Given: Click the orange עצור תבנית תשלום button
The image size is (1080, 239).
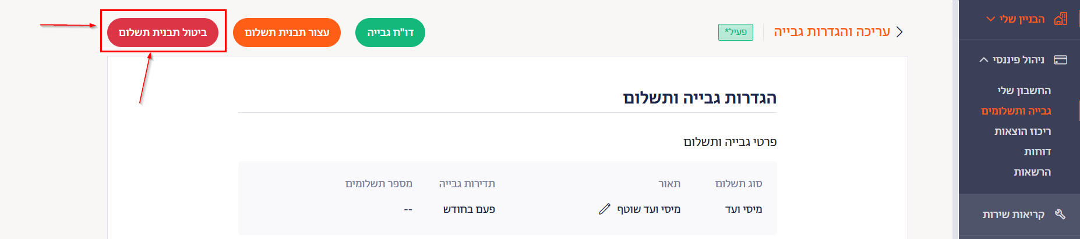Looking at the screenshot, I should click(287, 33).
